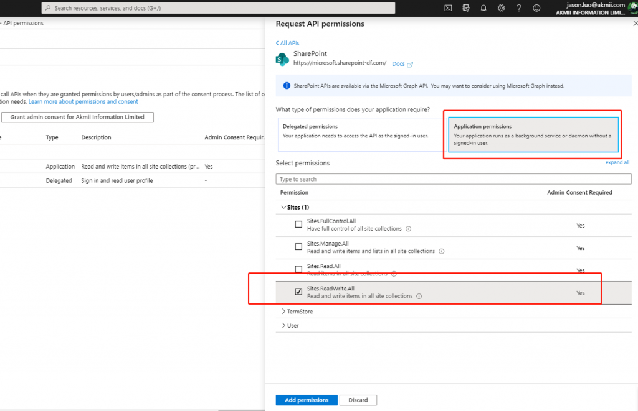Viewport: 638px width, 411px height.
Task: Click the Admin Consent Required header in panel
Action: click(x=579, y=193)
